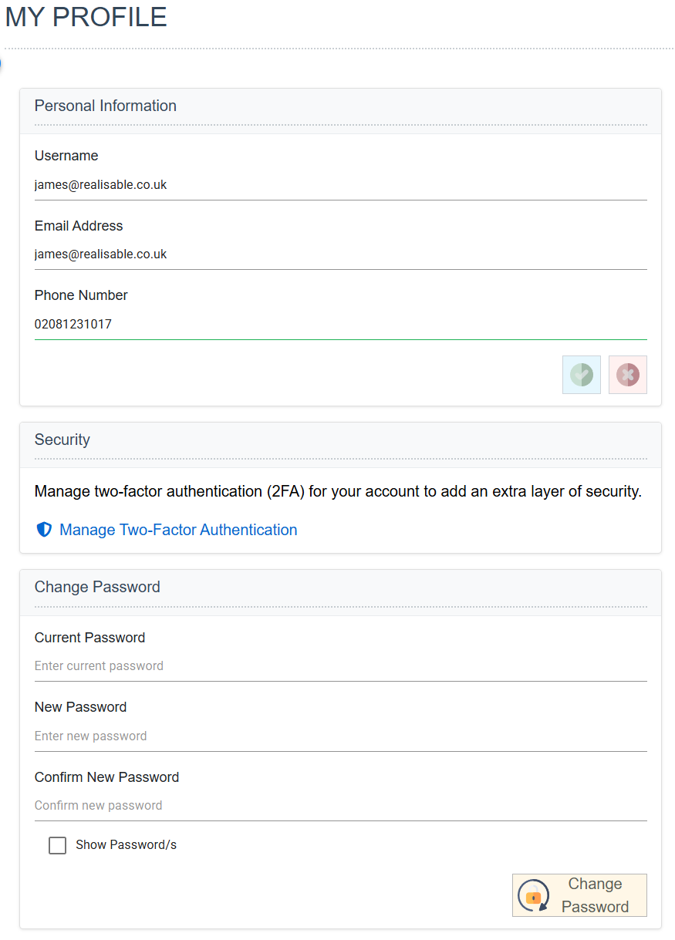The width and height of the screenshot is (675, 940).
Task: Open Manage Two-Factor Authentication link
Action: (178, 530)
